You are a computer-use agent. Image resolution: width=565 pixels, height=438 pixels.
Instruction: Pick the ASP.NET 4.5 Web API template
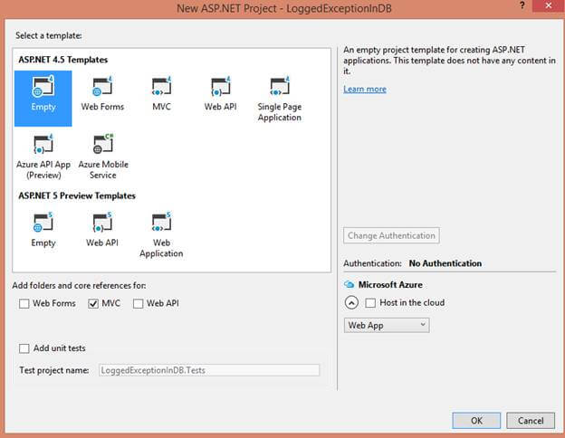221,94
